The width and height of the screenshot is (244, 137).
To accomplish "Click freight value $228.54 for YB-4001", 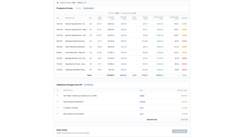I will 124,64.
